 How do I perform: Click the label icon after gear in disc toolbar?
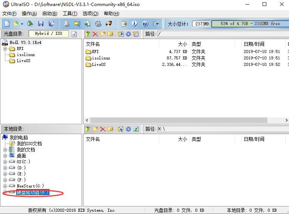click(x=136, y=34)
